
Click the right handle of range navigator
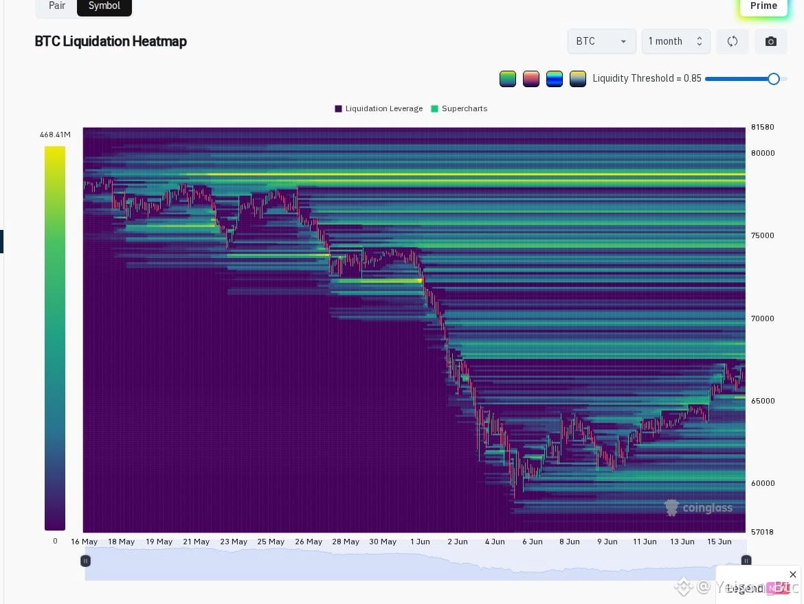point(746,561)
